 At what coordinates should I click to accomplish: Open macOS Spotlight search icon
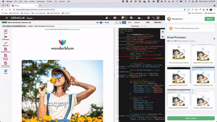(x=189, y=1)
